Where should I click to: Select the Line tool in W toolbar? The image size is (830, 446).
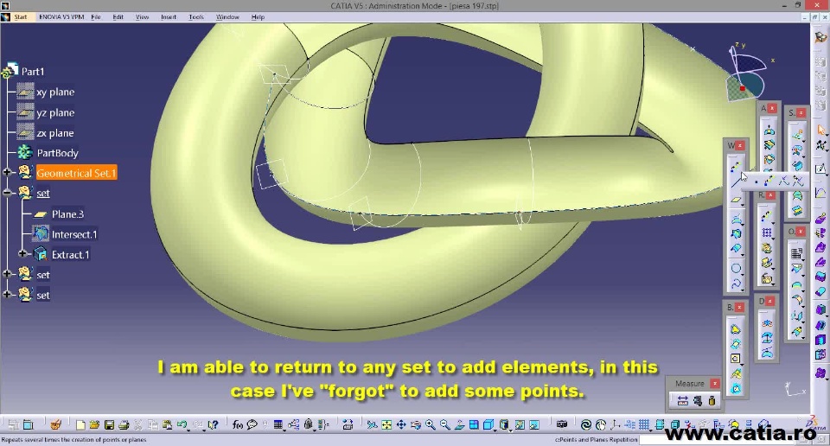[736, 182]
